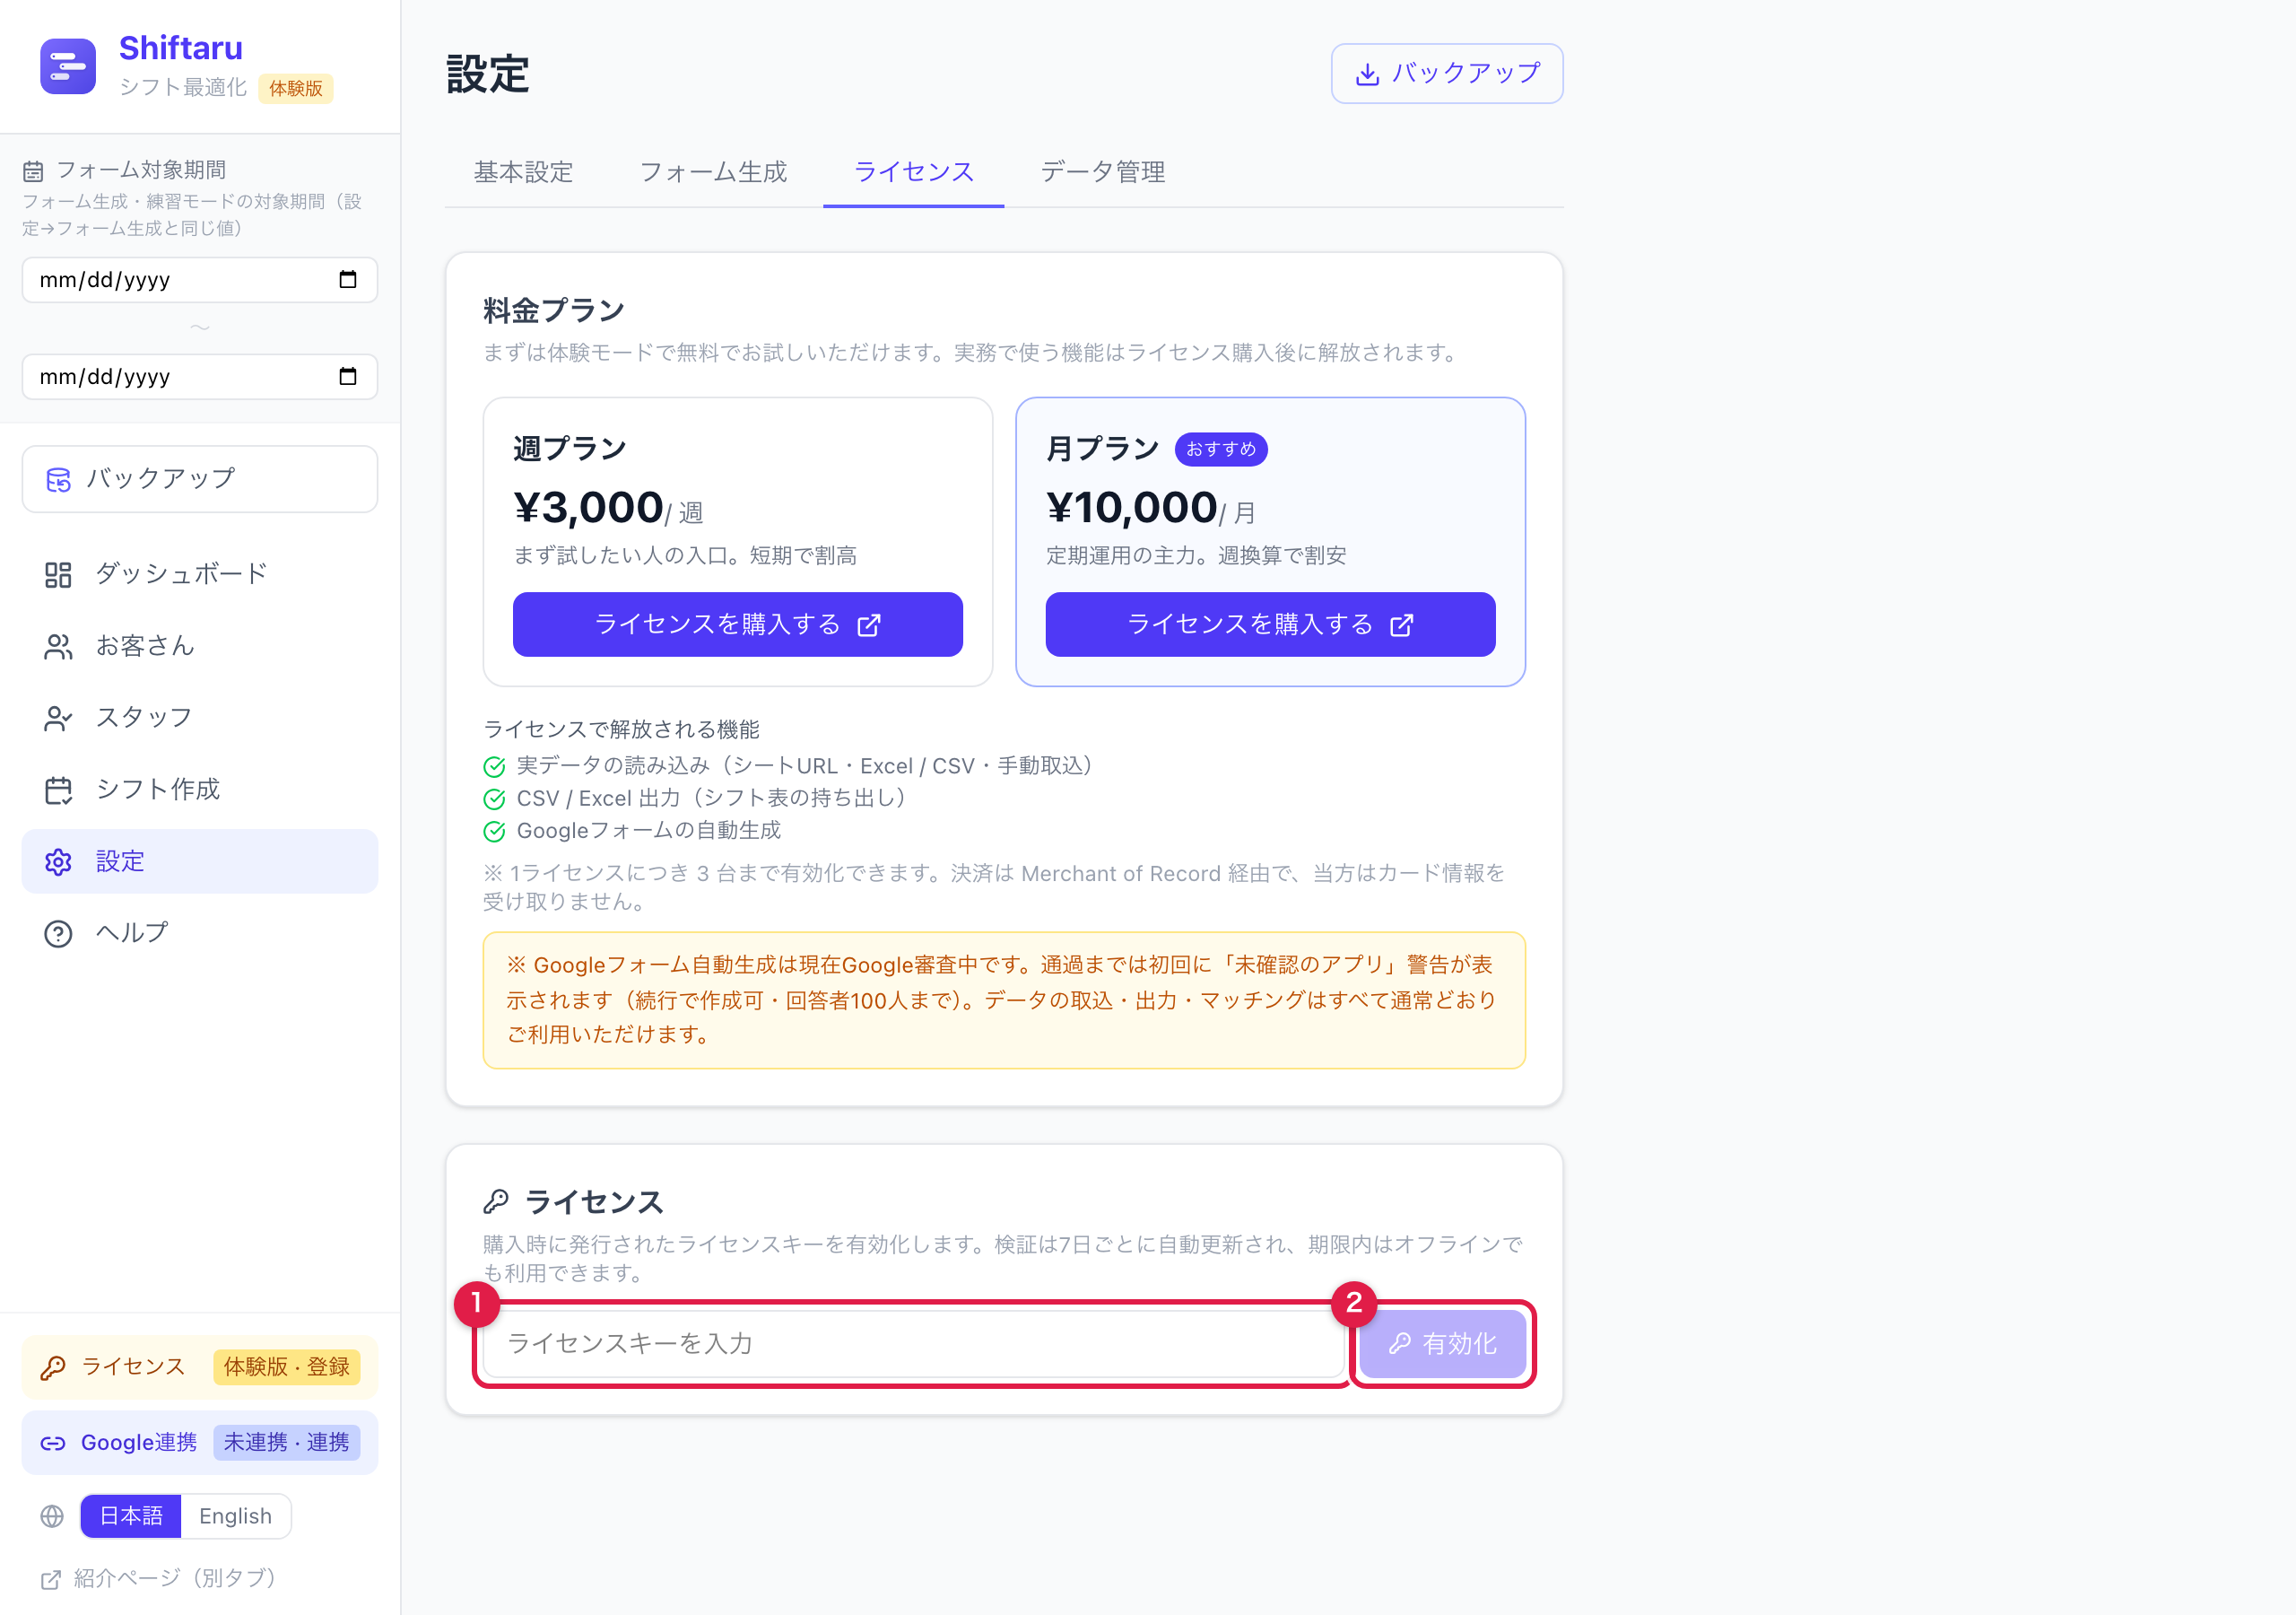Click the 料金プラン heading
The image size is (2296, 1615).
(554, 311)
